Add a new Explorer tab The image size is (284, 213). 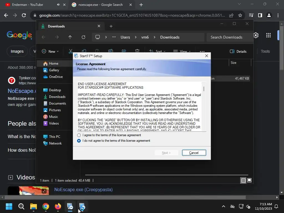click(111, 26)
